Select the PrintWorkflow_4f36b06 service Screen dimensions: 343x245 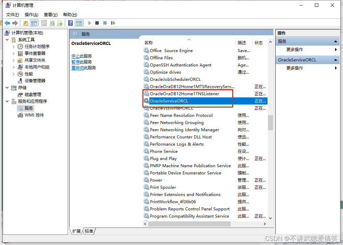pos(173,202)
